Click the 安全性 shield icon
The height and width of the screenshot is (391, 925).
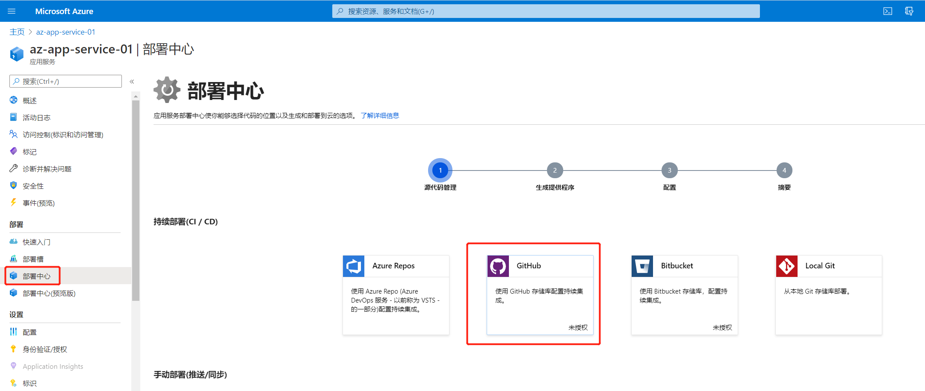coord(14,185)
